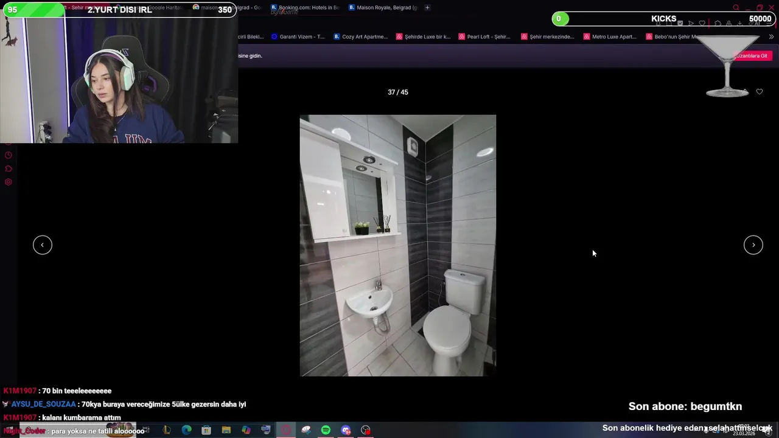Switch to the Booking.com: Hotels tab

304,7
